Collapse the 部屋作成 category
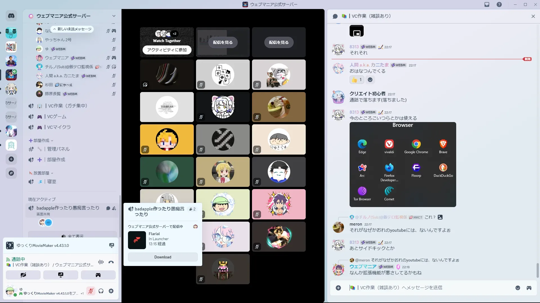 click(x=41, y=141)
